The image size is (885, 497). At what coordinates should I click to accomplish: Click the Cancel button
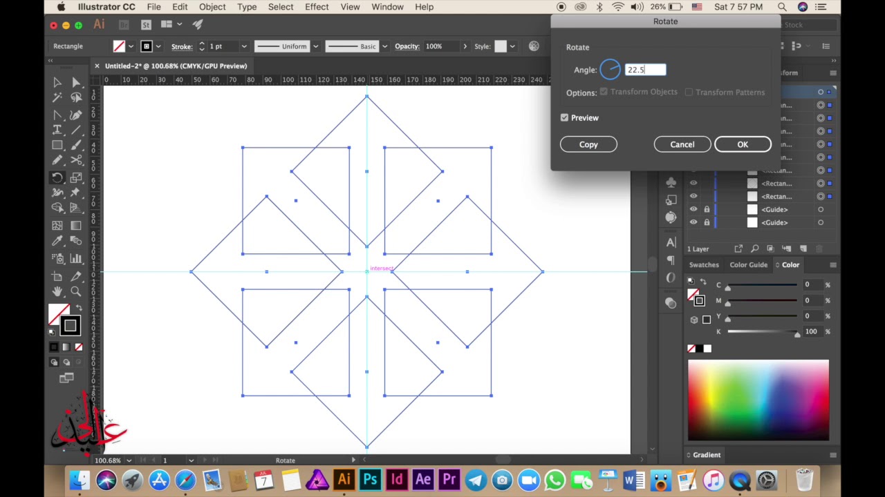point(682,144)
